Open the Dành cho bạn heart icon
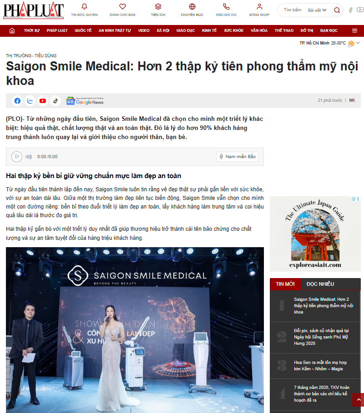The height and width of the screenshot is (413, 364). point(122,6)
